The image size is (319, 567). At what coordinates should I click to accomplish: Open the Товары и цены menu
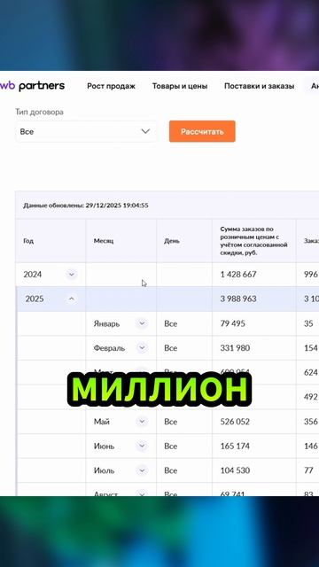[180, 86]
